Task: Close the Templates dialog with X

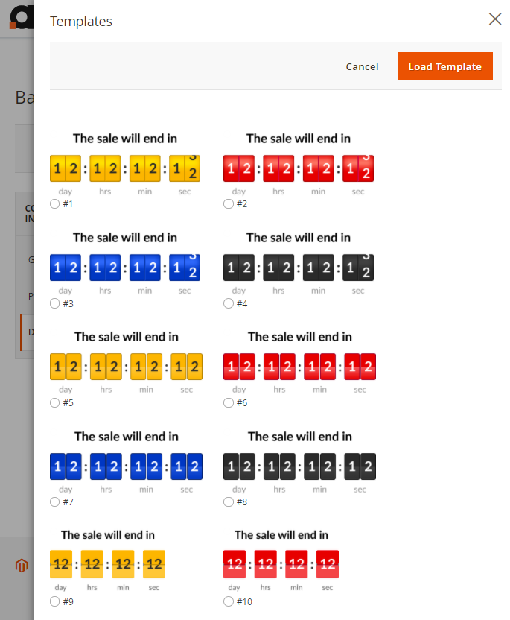Action: (494, 19)
